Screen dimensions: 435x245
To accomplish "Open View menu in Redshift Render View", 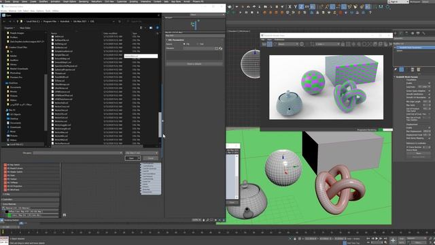I will pos(269,39).
